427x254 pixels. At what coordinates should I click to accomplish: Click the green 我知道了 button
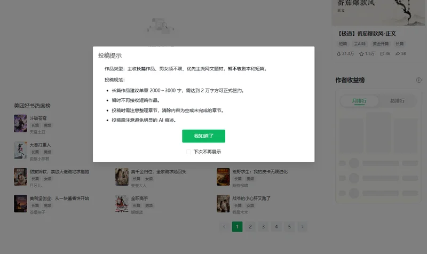click(x=203, y=136)
